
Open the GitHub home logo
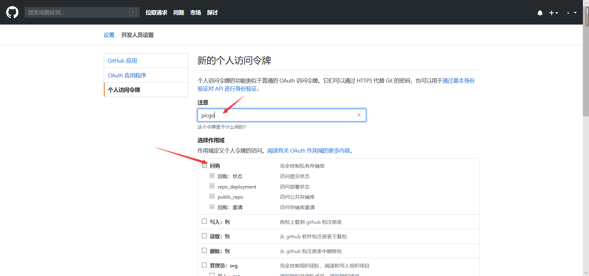coord(12,12)
